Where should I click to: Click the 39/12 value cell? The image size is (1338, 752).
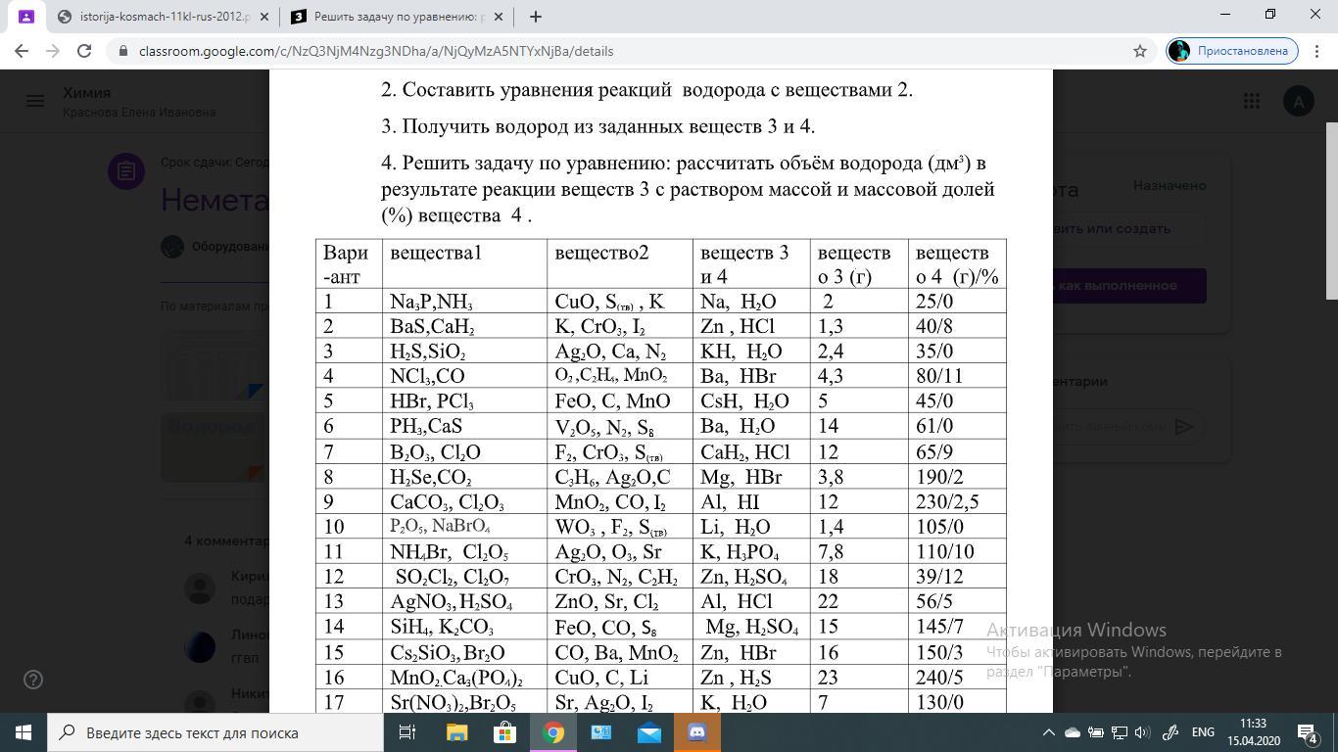tap(957, 577)
